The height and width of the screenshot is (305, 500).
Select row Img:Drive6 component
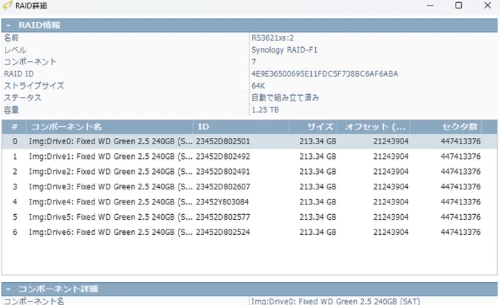(249, 232)
